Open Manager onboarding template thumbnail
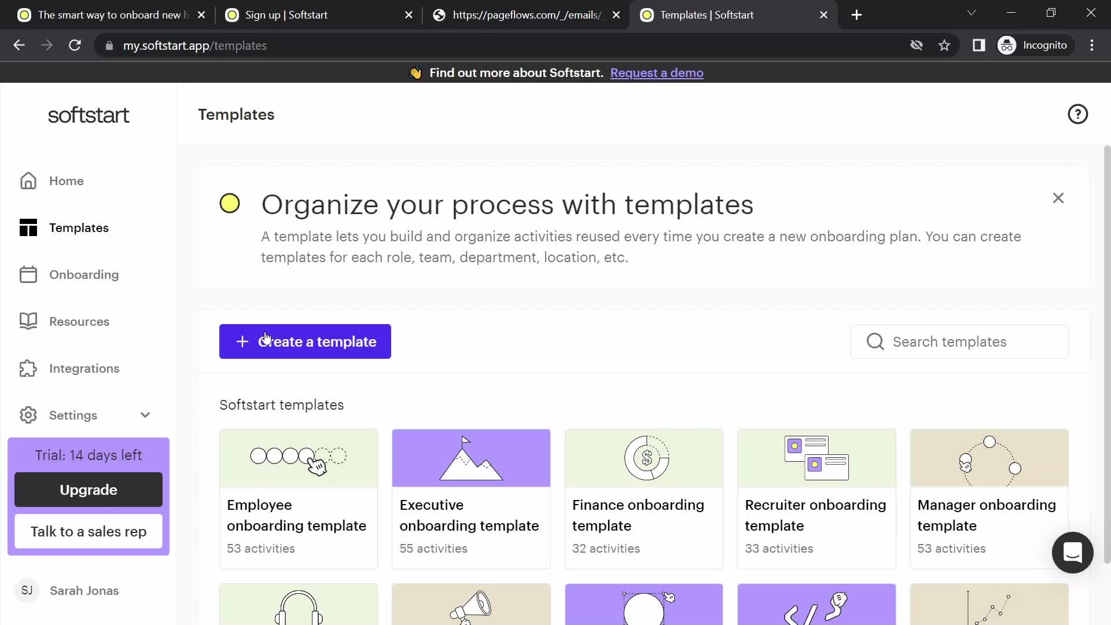 pyautogui.click(x=989, y=458)
